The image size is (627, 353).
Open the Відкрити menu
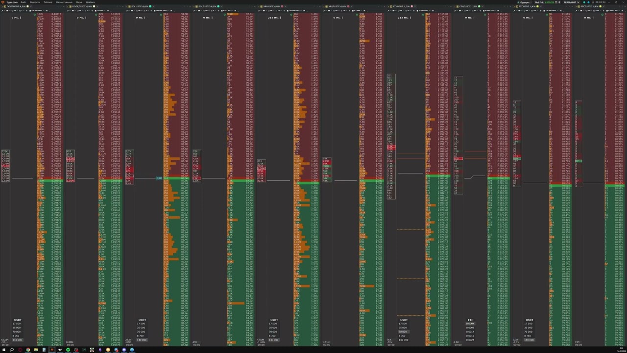pos(35,2)
